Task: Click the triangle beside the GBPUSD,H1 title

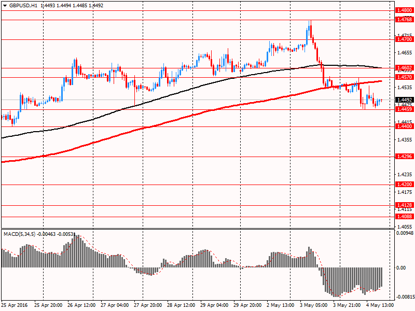Action: pos(5,6)
